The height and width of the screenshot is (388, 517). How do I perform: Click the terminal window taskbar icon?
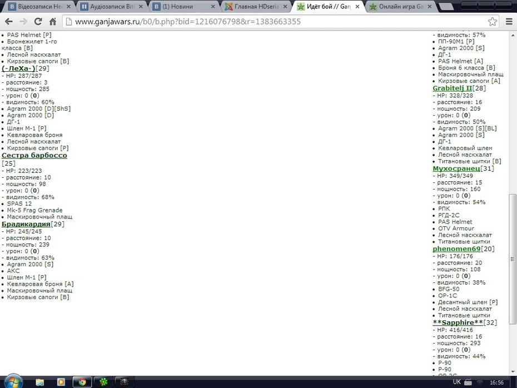click(x=125, y=382)
